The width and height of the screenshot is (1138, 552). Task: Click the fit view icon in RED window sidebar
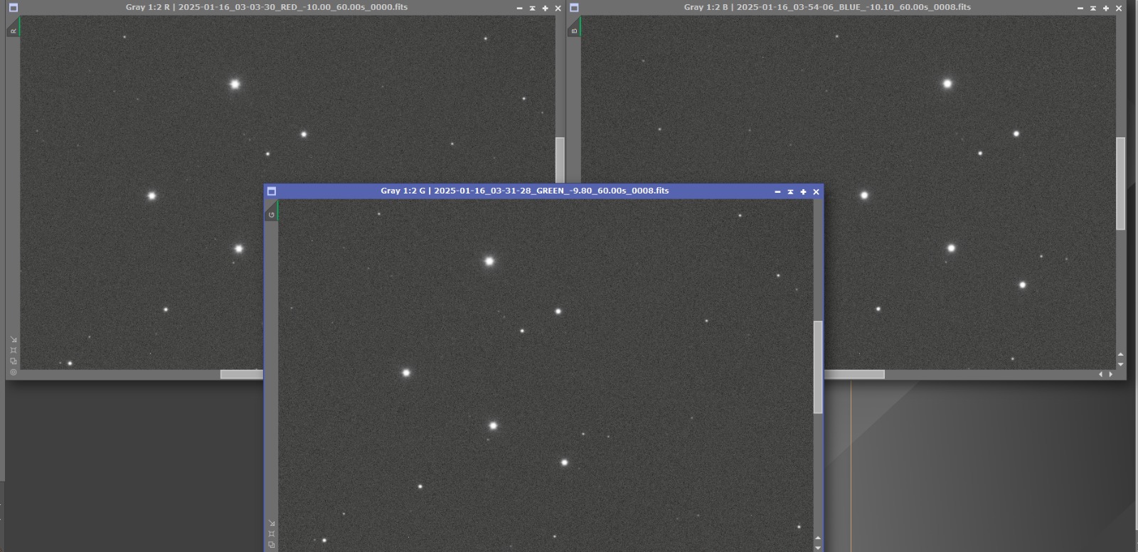pos(13,351)
